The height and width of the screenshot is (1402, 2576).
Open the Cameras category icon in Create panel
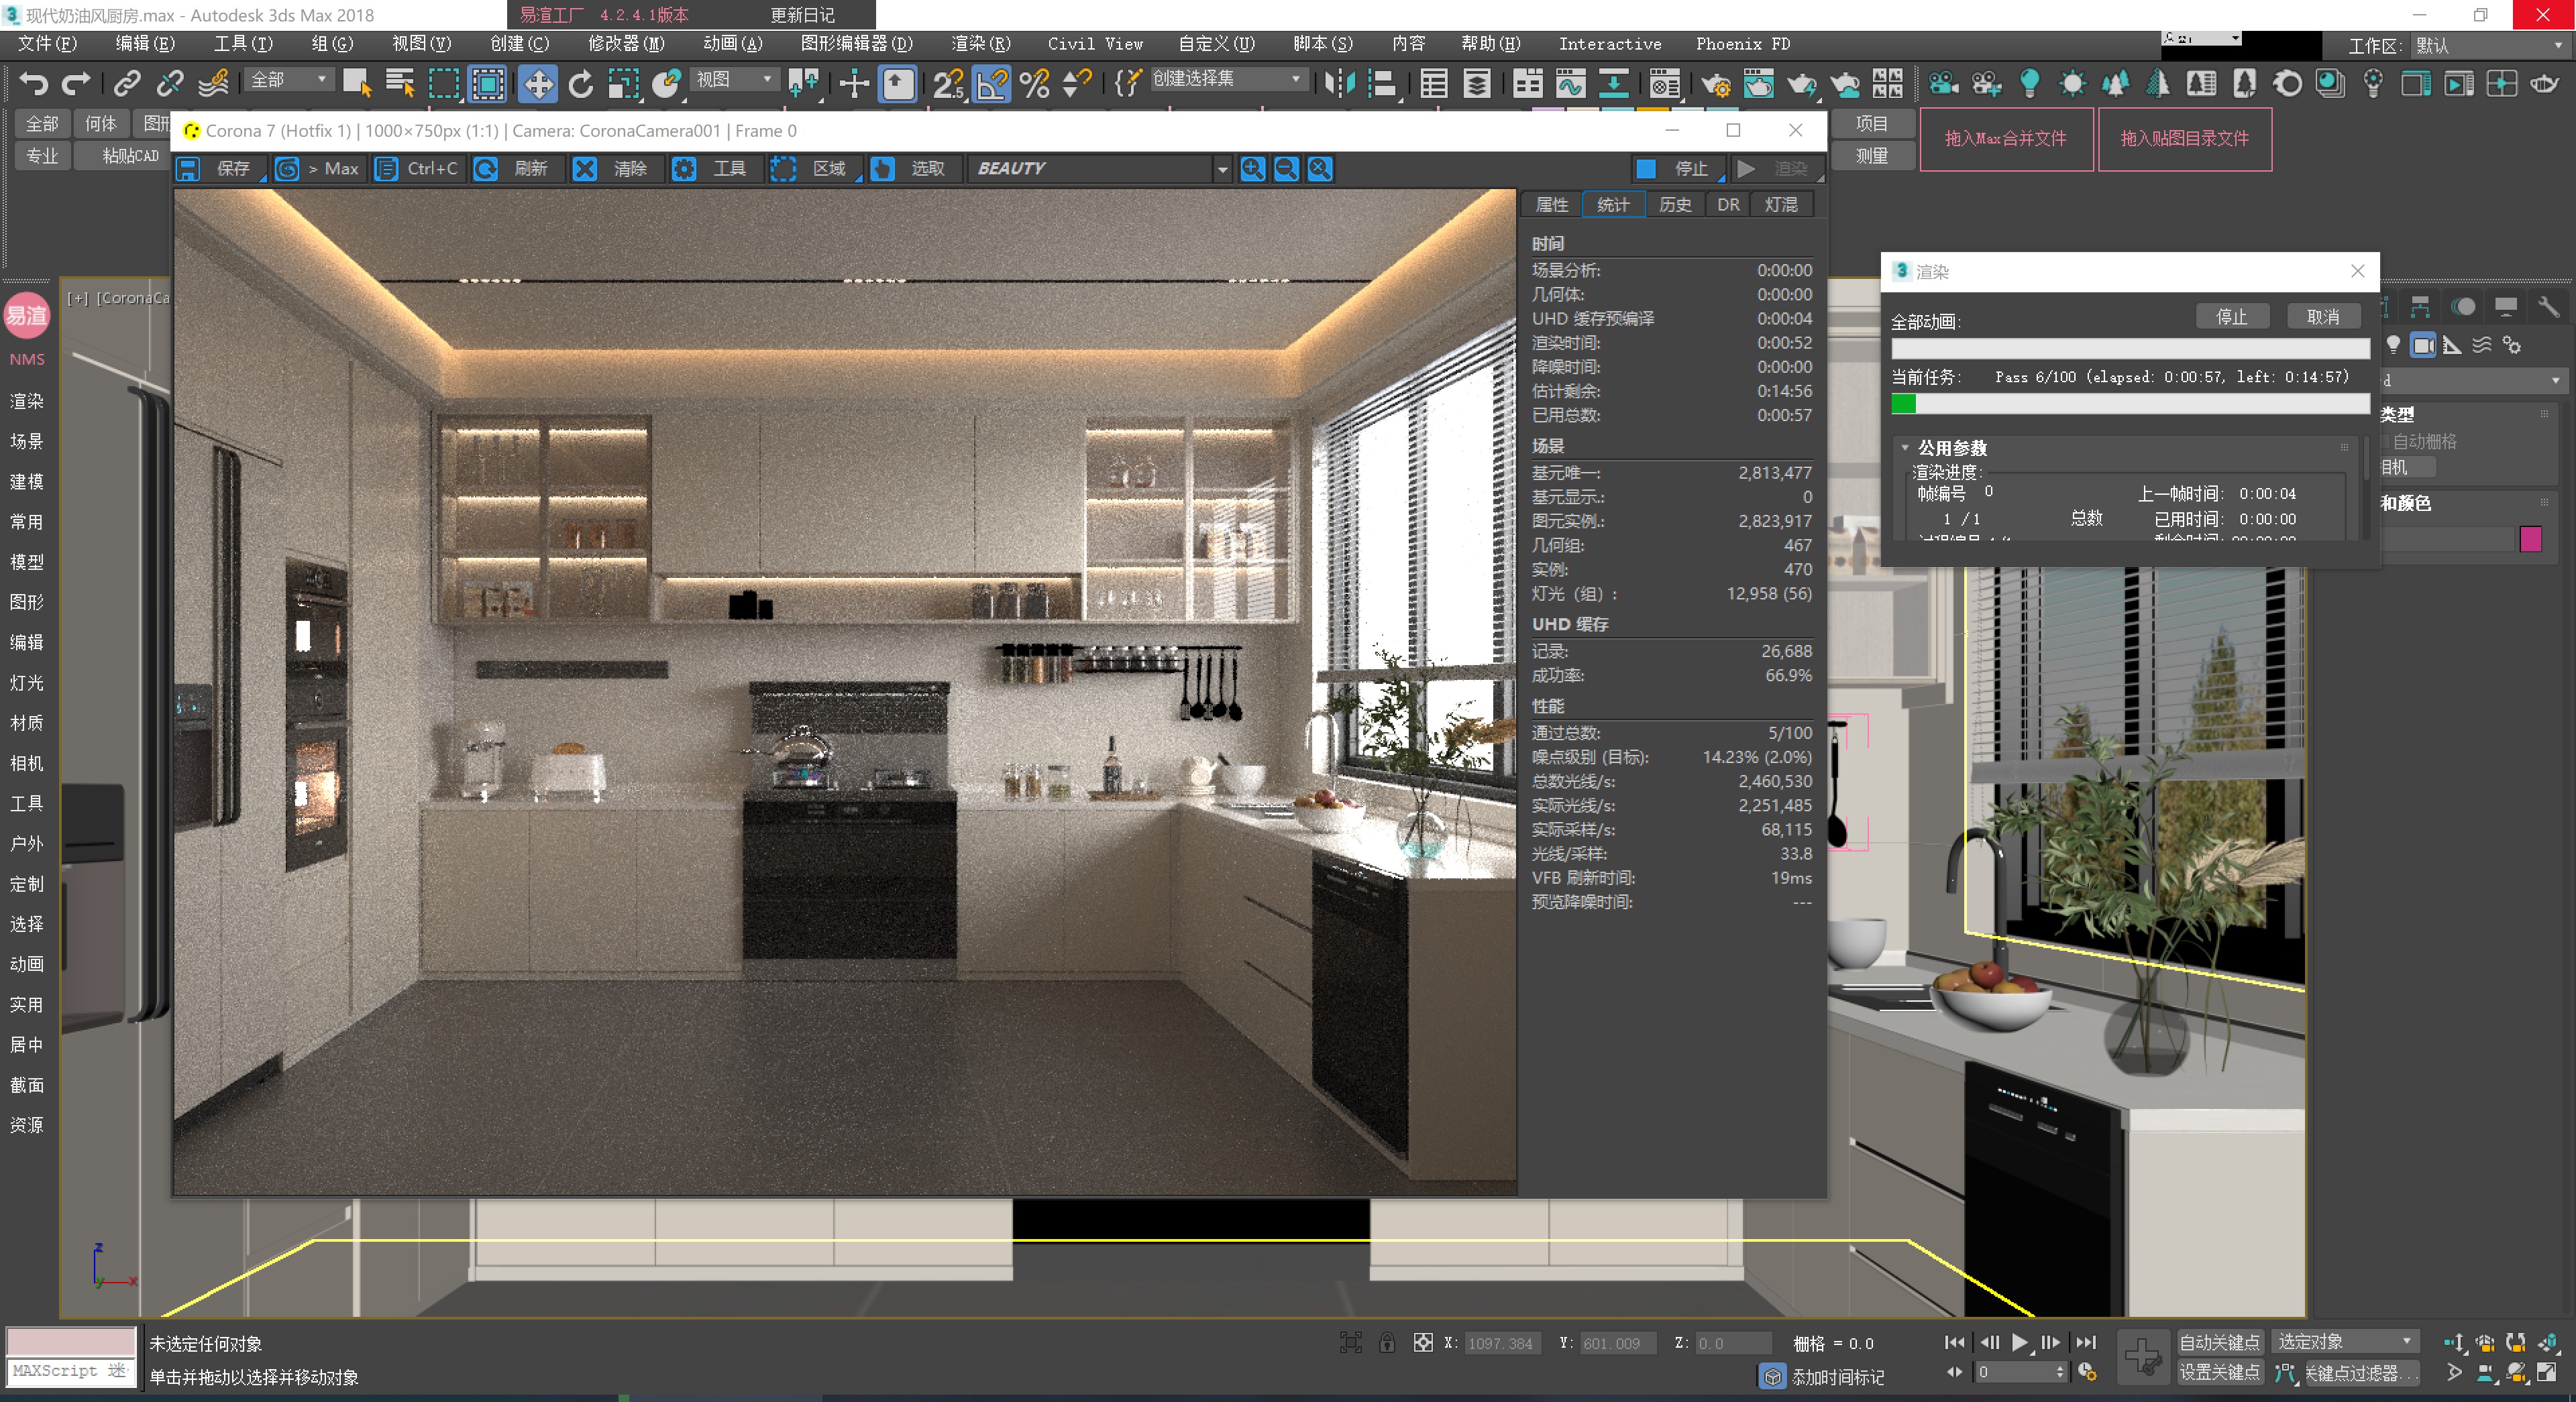(x=2423, y=345)
